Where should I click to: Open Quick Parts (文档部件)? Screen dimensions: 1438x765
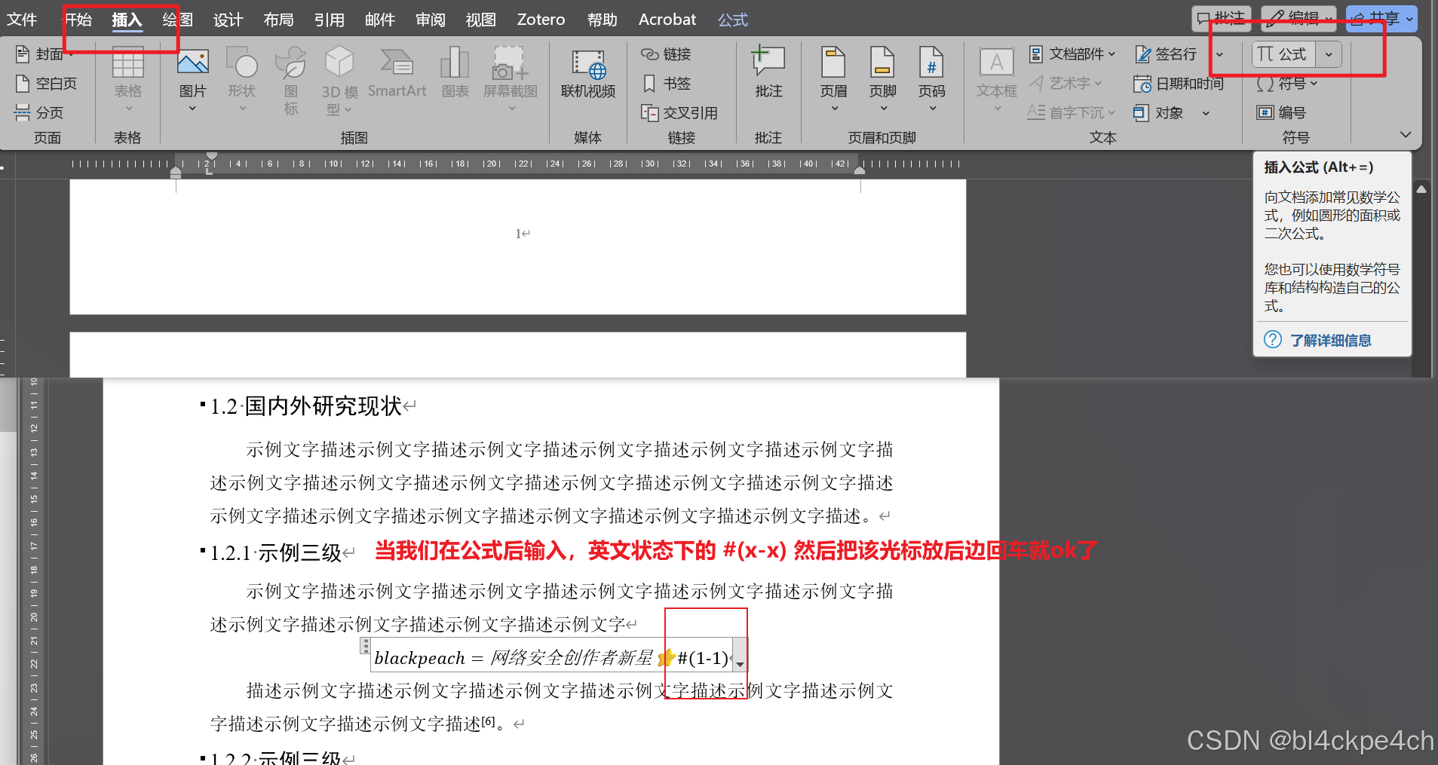click(1072, 54)
